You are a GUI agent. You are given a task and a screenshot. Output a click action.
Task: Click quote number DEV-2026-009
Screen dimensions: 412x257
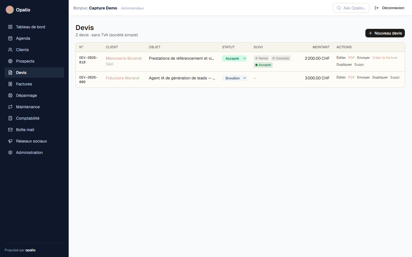point(88,80)
